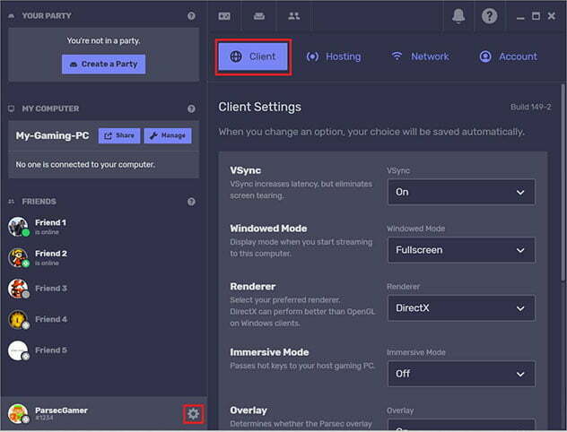Screen dimensions: 567x432
Task: Click the Overlay setting title
Action: click(249, 410)
